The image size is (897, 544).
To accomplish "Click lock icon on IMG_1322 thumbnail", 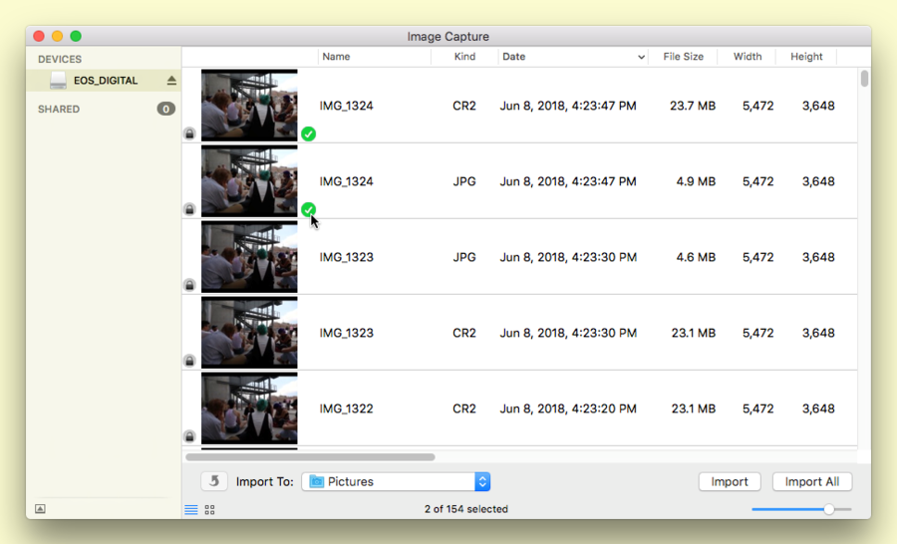I will [x=189, y=436].
